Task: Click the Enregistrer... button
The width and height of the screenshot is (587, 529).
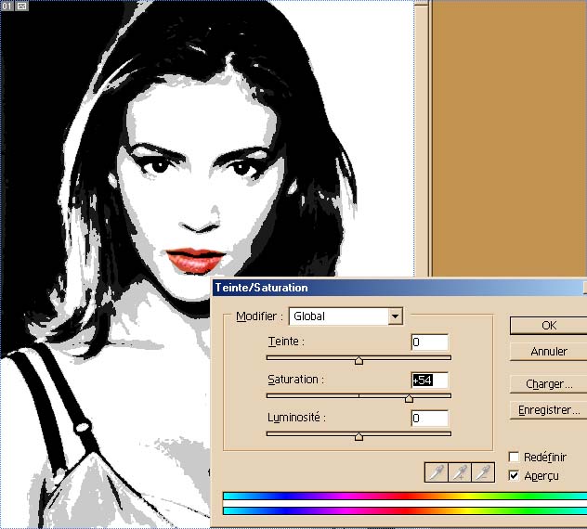Action: coord(548,409)
